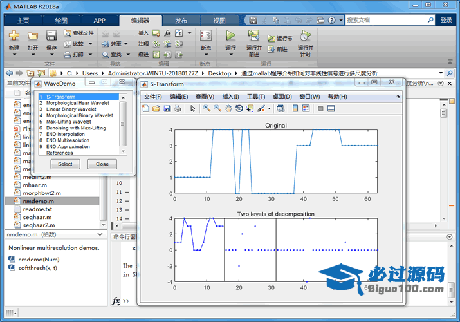Select ENO Interpolation in WaveDemo list
The image size is (460, 322).
78,134
